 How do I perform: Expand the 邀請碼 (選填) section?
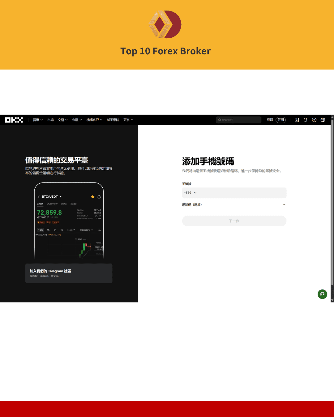pyautogui.click(x=284, y=204)
